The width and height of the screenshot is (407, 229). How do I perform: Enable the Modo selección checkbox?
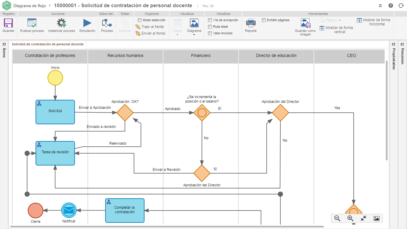140,20
